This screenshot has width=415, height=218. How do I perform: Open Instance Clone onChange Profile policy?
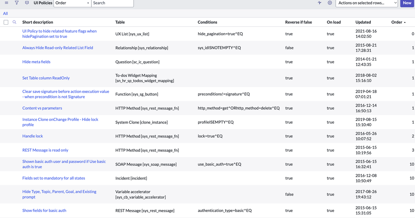60,122
